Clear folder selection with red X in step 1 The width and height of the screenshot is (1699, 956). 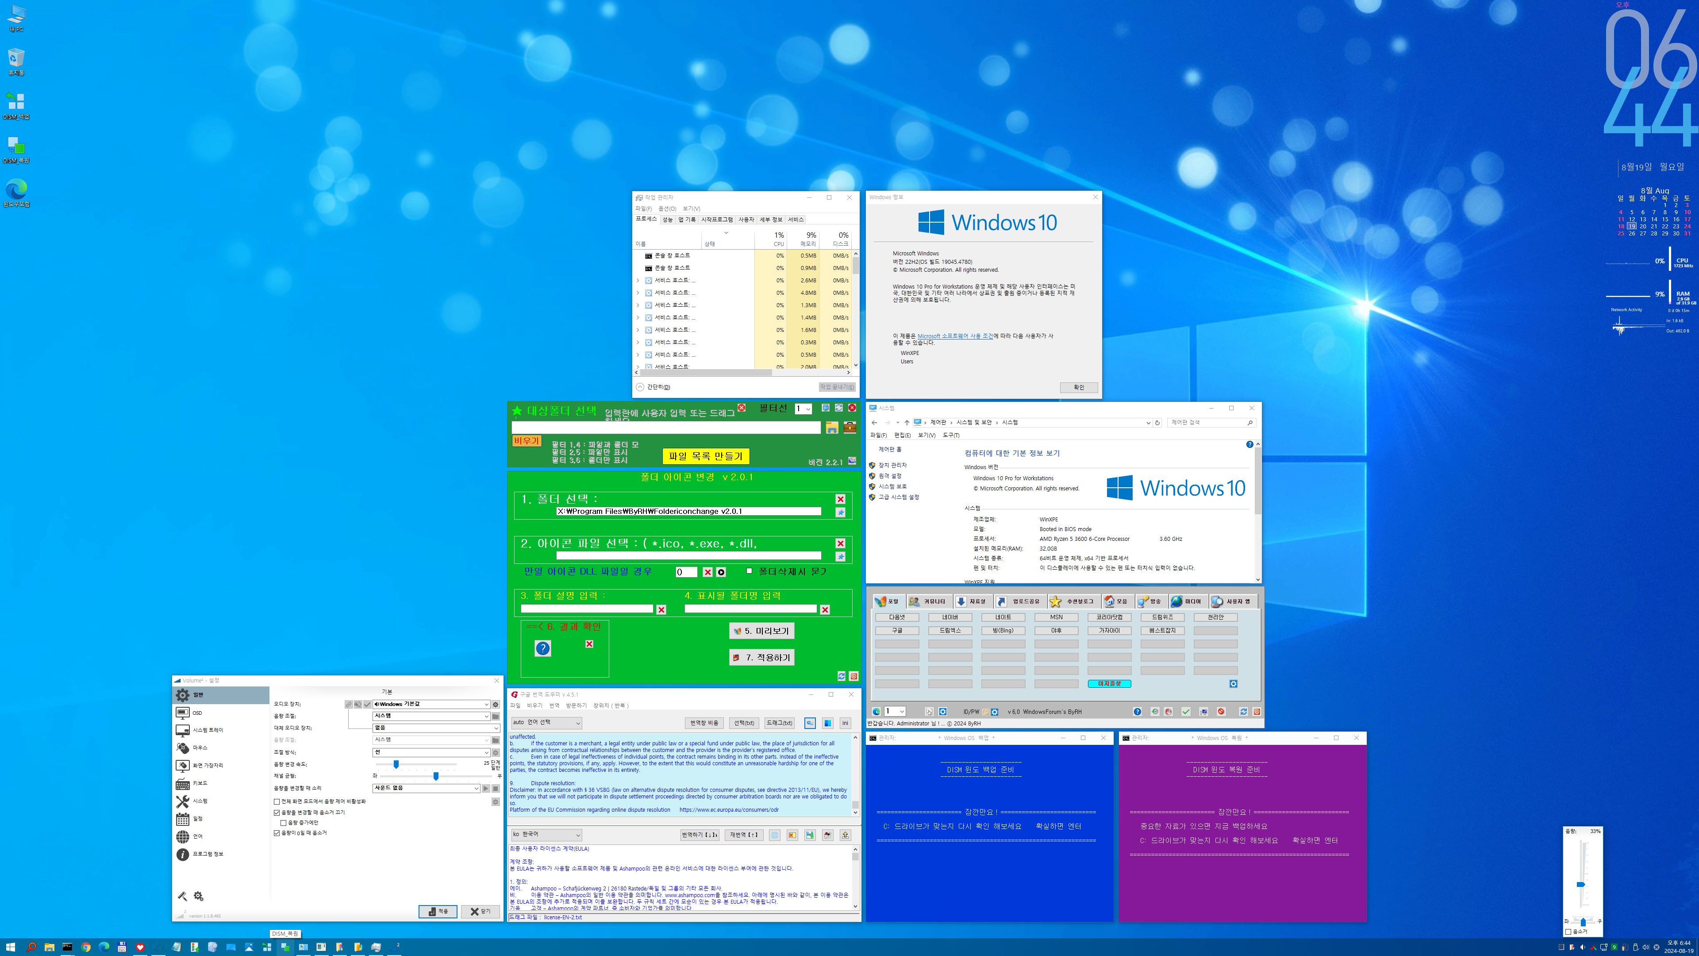(x=840, y=499)
